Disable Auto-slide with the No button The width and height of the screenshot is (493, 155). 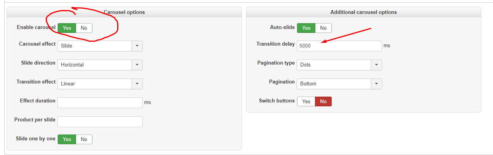tap(323, 28)
